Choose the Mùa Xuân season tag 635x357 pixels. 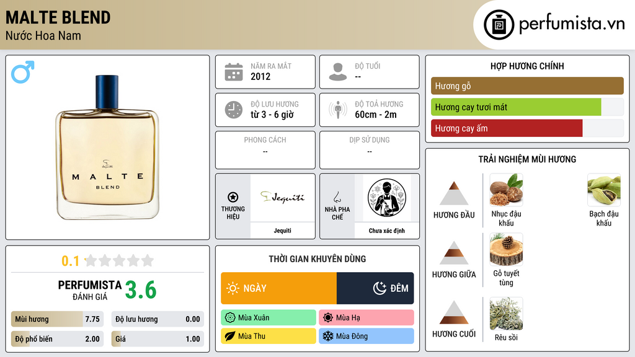tap(269, 318)
